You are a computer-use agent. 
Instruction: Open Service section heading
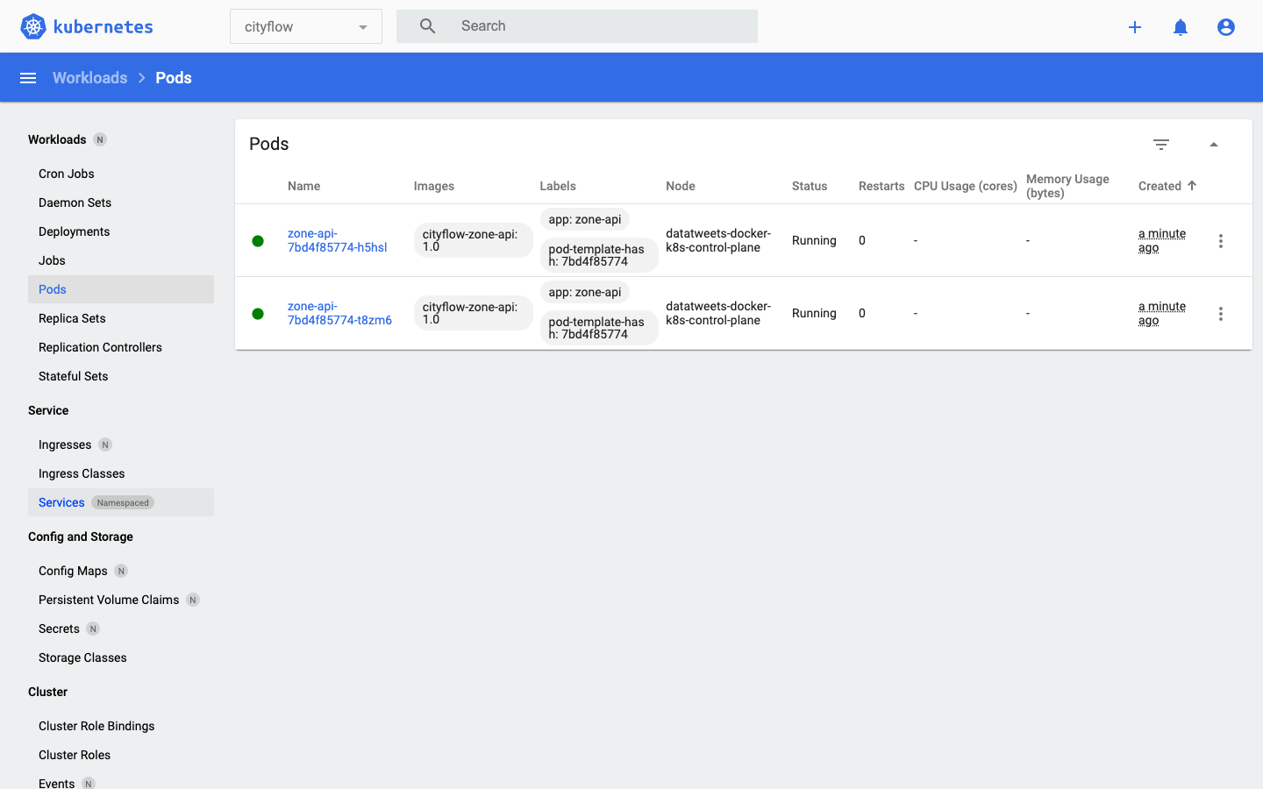coord(48,410)
